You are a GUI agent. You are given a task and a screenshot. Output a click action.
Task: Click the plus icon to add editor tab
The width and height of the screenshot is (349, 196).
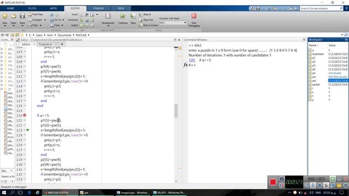point(62,45)
